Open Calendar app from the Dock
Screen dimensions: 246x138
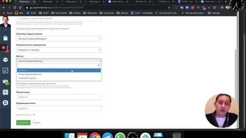click(x=82, y=135)
